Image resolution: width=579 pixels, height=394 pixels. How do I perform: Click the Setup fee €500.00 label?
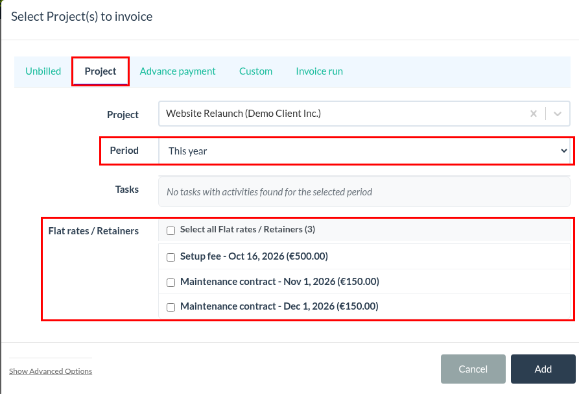pyautogui.click(x=254, y=256)
